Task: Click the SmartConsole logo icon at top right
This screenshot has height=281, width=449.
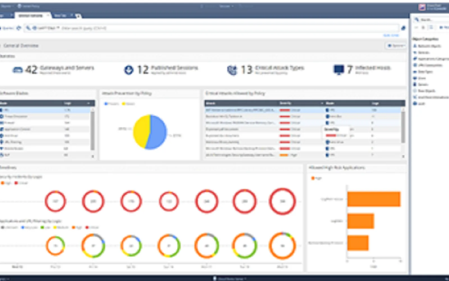Action: [x=422, y=7]
